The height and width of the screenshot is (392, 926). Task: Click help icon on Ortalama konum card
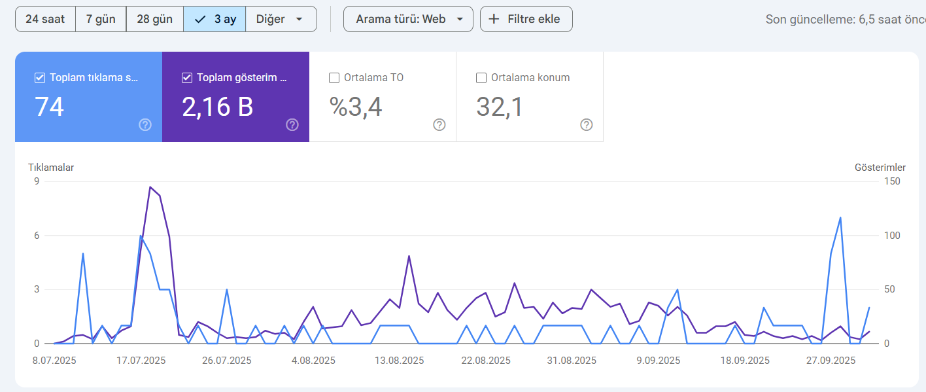tap(587, 125)
